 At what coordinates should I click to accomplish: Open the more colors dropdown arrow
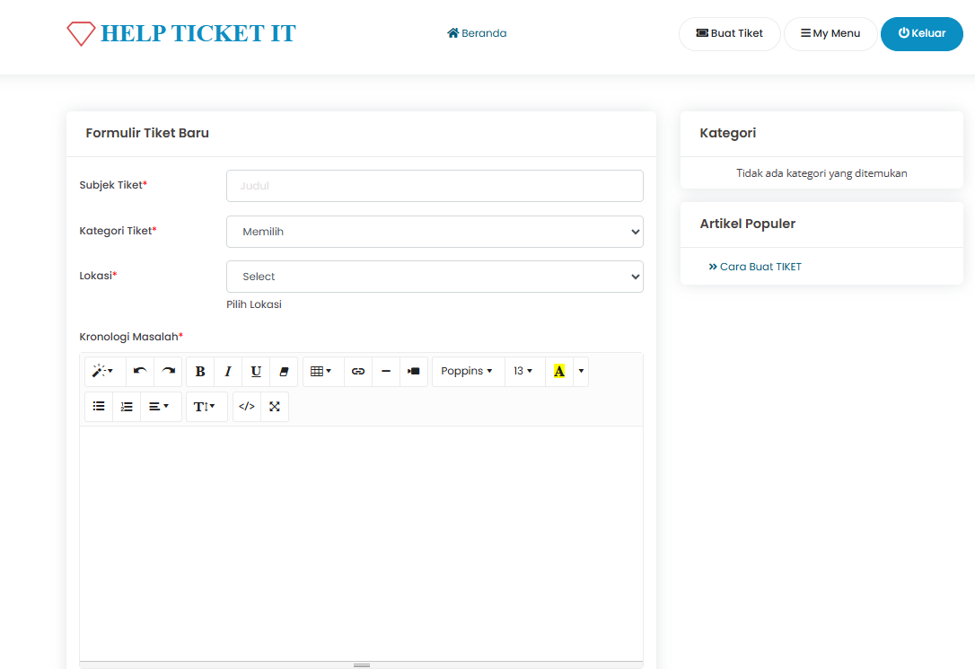[581, 371]
